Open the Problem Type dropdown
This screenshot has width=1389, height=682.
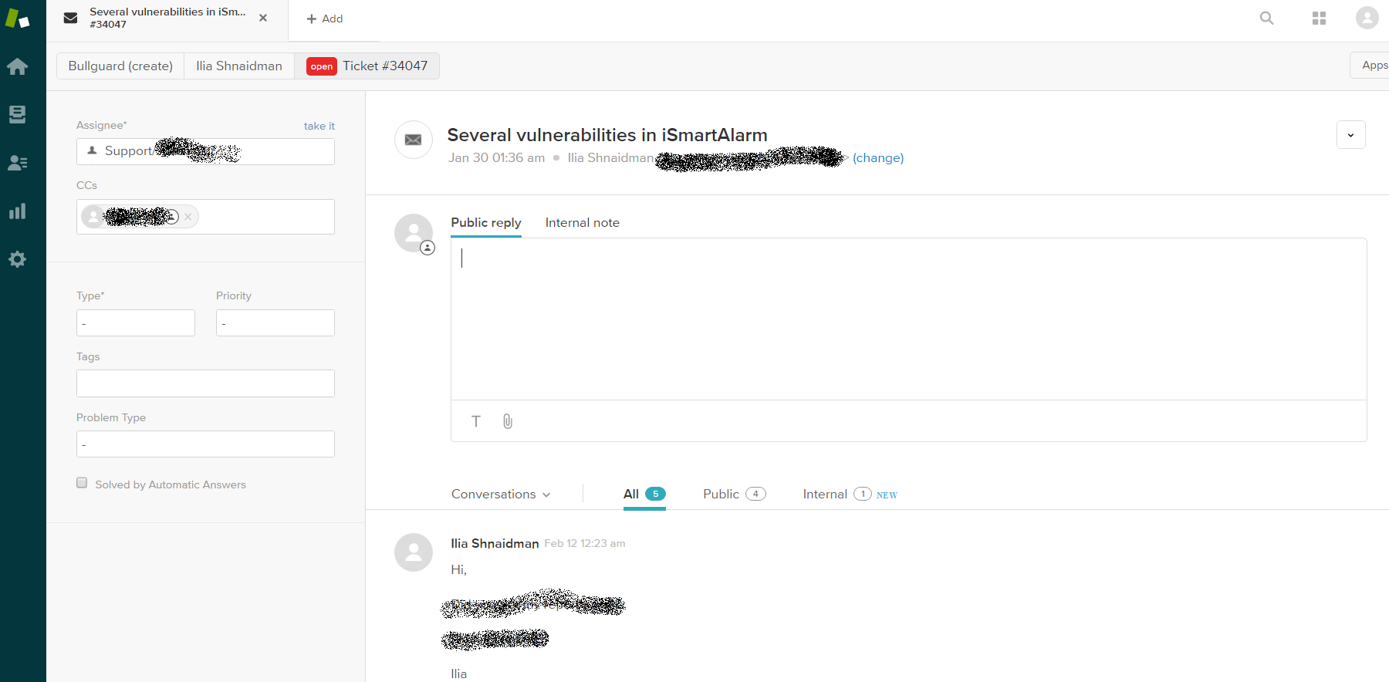click(x=205, y=444)
